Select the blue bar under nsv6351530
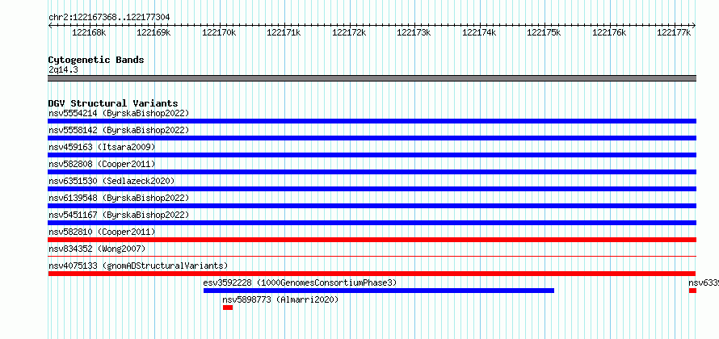 point(372,189)
